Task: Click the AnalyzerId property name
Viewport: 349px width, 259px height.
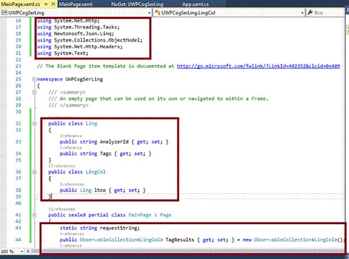Action: click(x=114, y=142)
